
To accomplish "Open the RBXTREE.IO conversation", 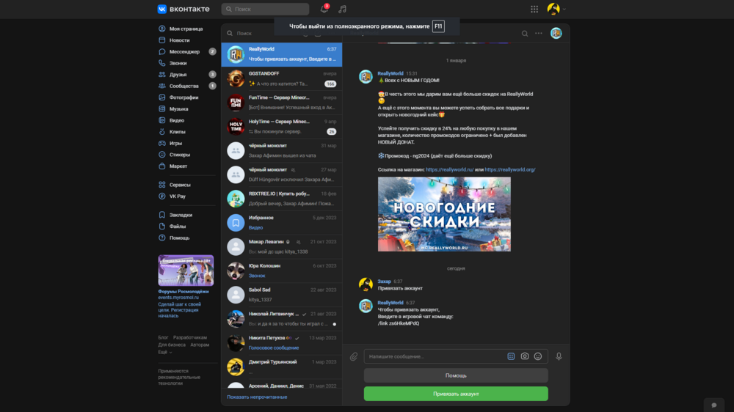I will [282, 199].
